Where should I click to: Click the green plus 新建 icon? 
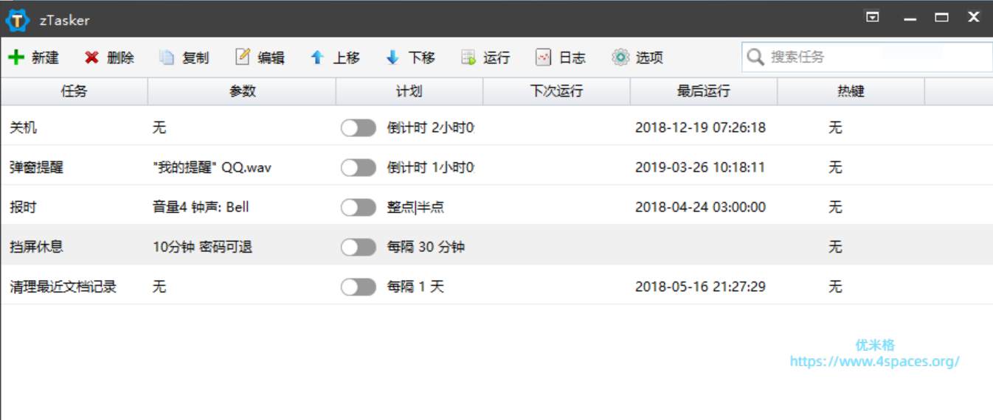(16, 57)
